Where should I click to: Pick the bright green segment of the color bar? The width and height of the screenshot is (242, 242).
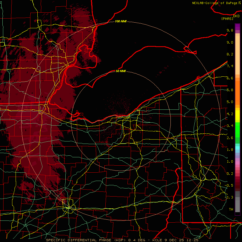237,130
